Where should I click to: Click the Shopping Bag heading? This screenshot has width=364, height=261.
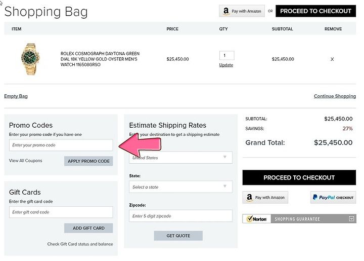tap(46, 12)
